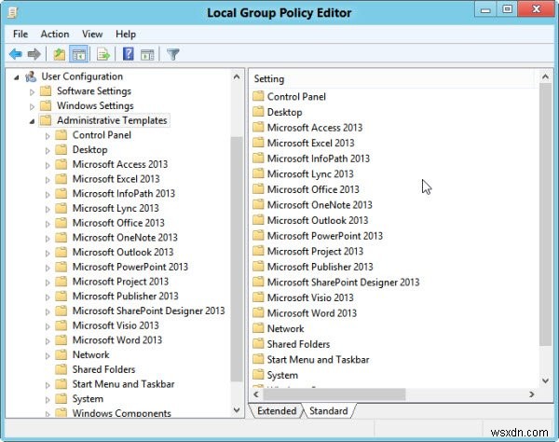Select Microsoft Word 2013 in Setting list
559x442 pixels.
coord(312,313)
